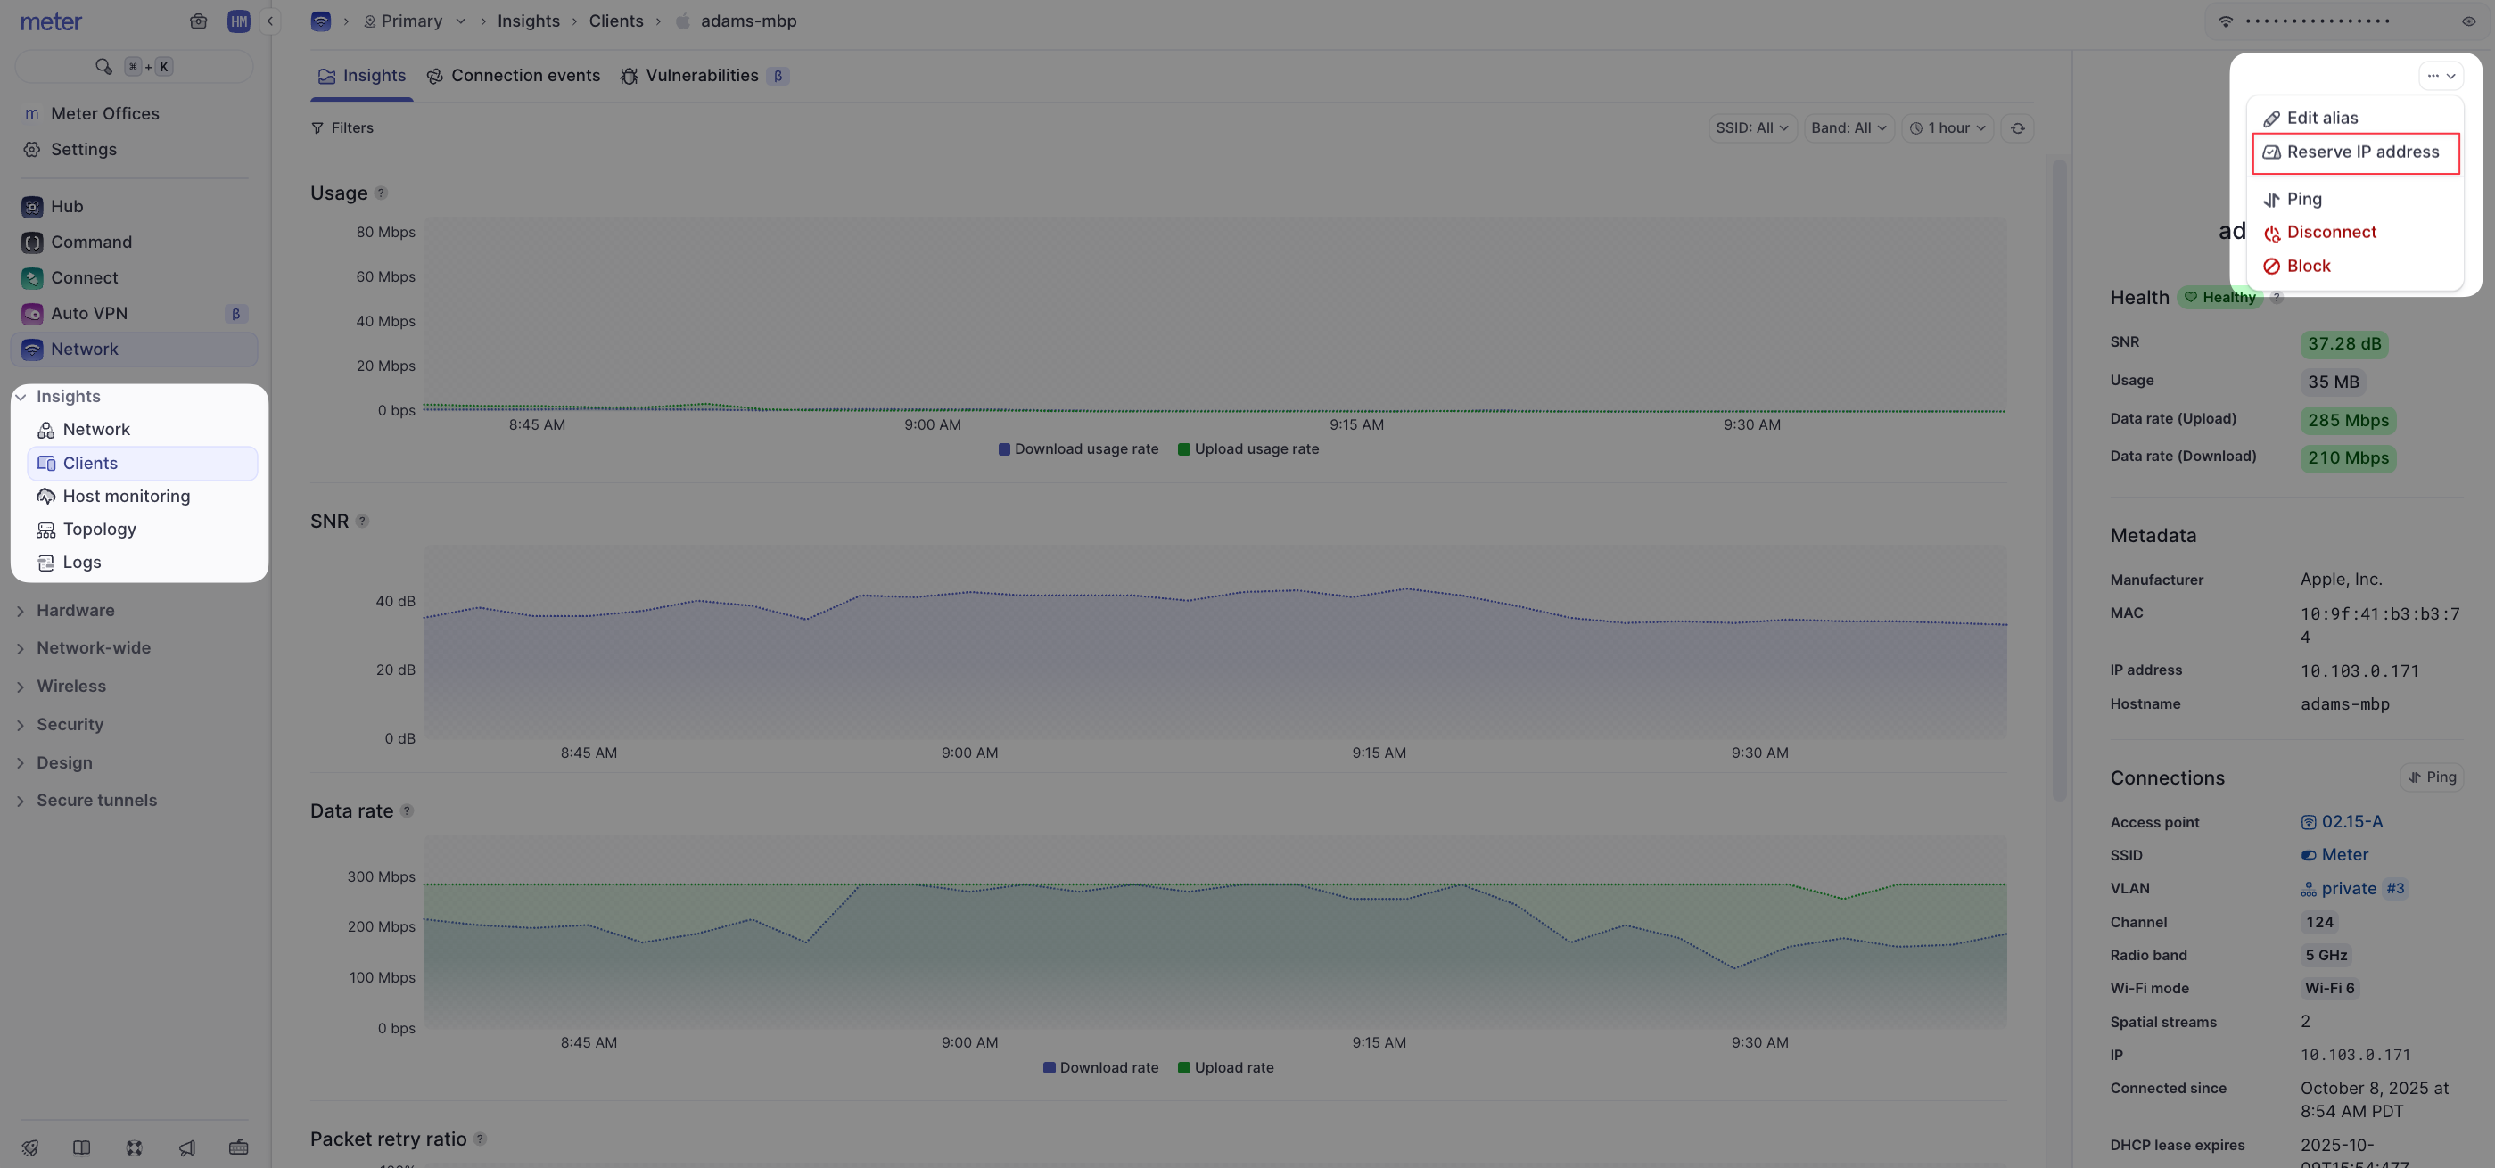Open access point 02.15-A link
This screenshot has width=2495, height=1168.
coord(2351,822)
